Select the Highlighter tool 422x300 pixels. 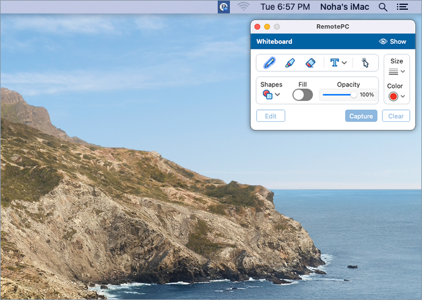click(x=290, y=63)
